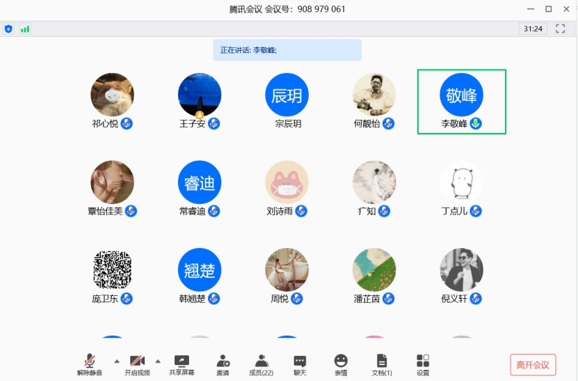This screenshot has width=578, height=381.
Task: Select participant 宗辰玥's avatar
Action: point(287,95)
